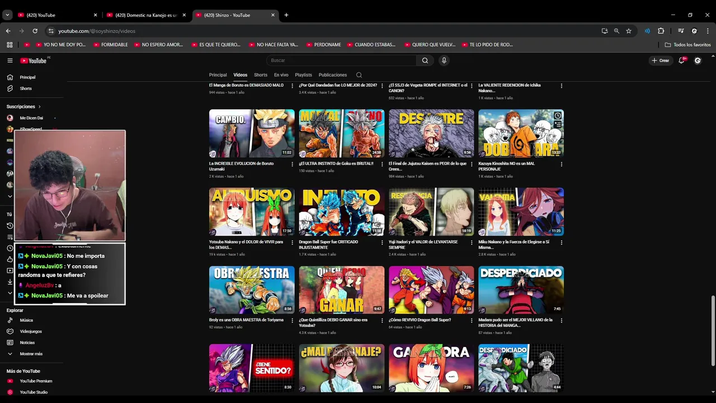The width and height of the screenshot is (716, 403).
Task: Activate voice search microphone
Action: pyautogui.click(x=444, y=60)
